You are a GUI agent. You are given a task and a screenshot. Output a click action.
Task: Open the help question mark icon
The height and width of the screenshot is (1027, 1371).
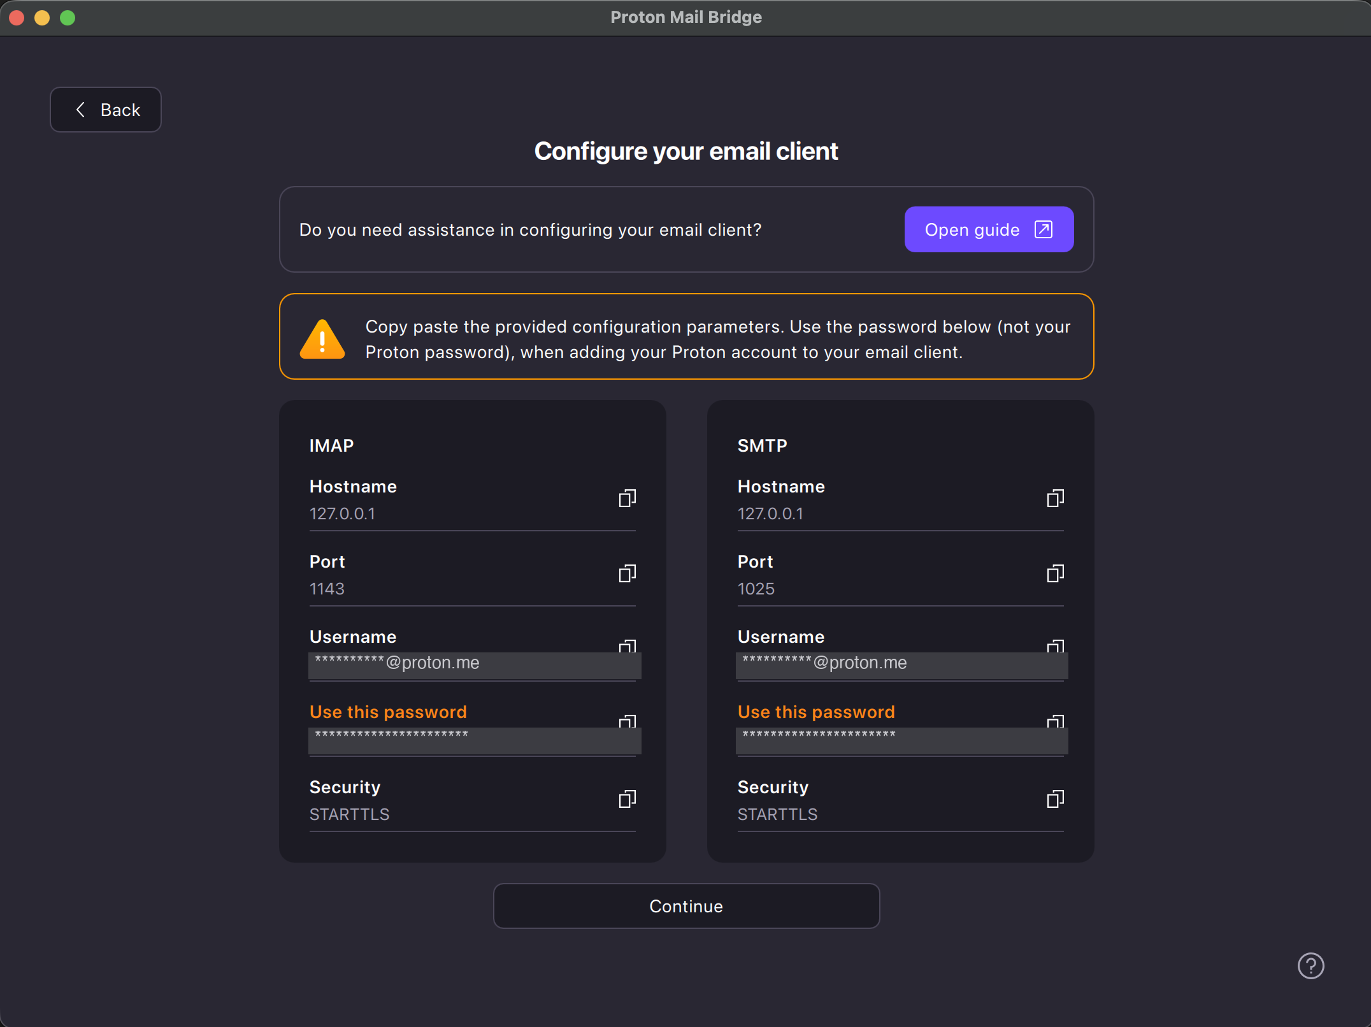tap(1310, 966)
